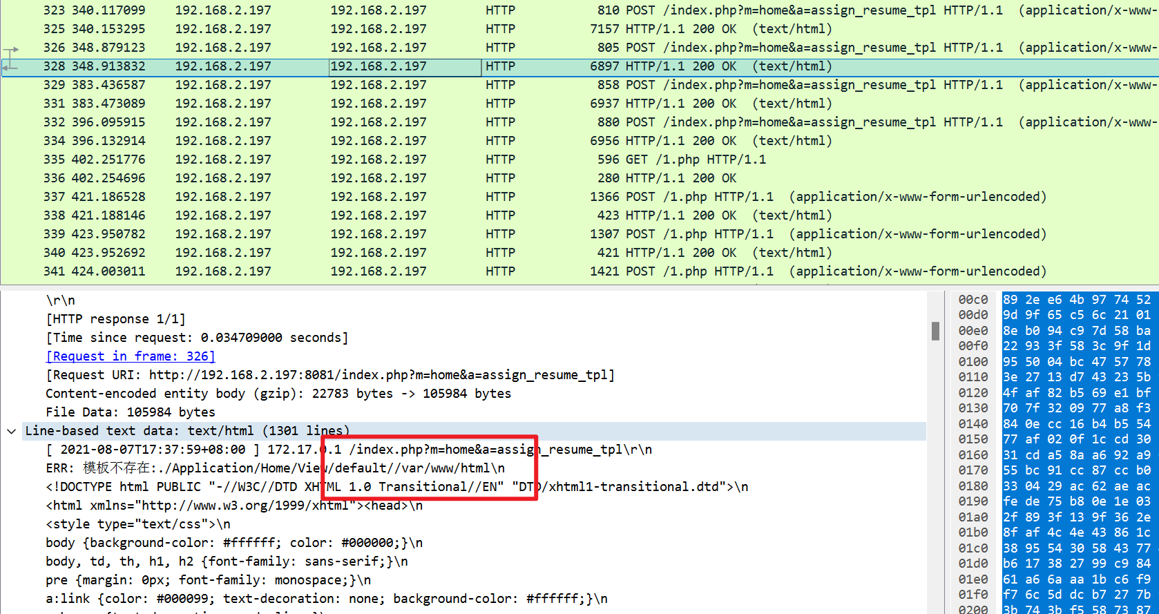Select packet 323 POST assign_resume_tpl row
This screenshot has width=1159, height=614.
click(579, 10)
